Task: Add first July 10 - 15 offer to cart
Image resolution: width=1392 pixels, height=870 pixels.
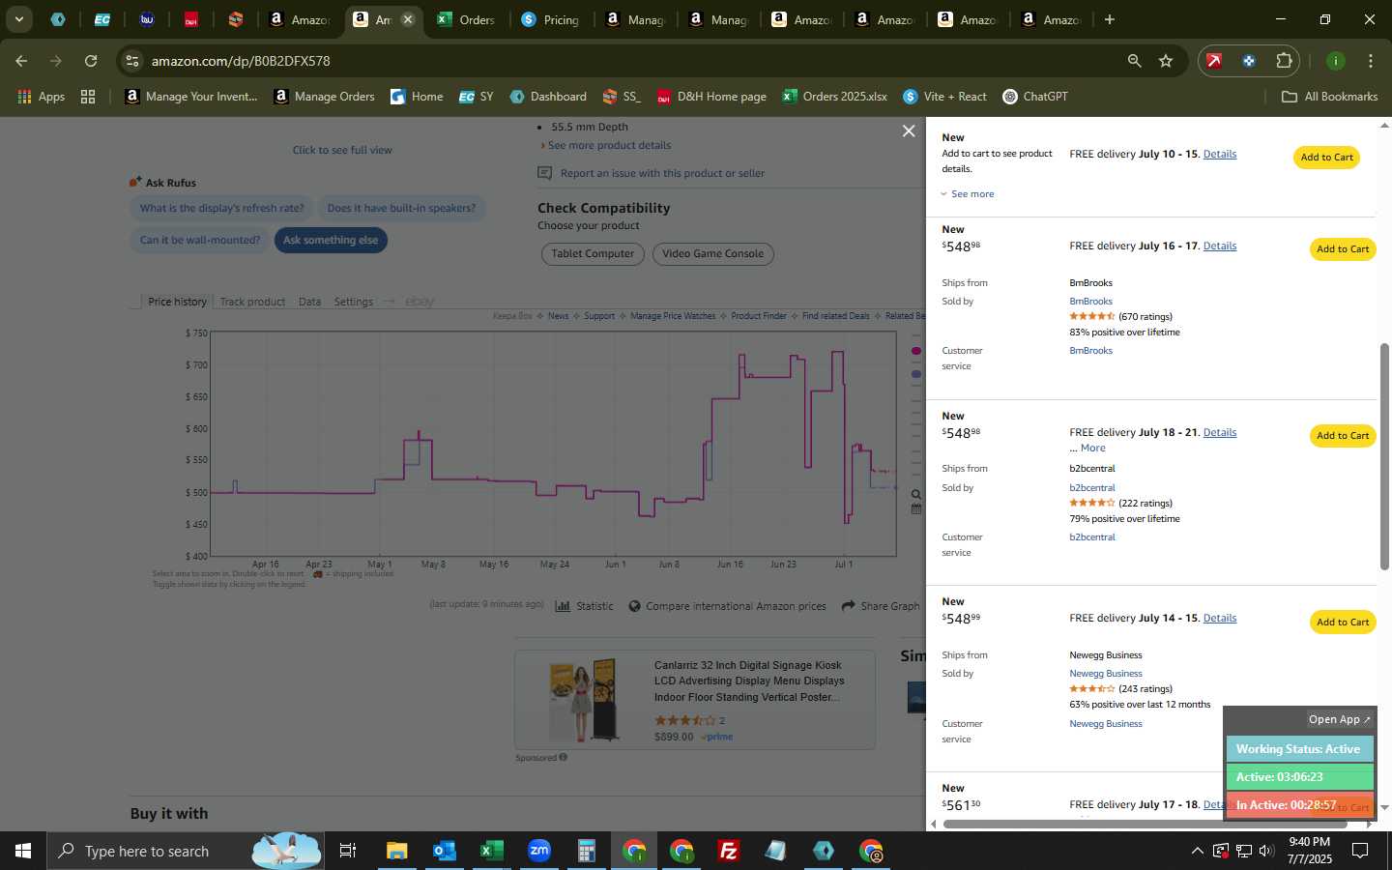Action: [x=1326, y=158]
